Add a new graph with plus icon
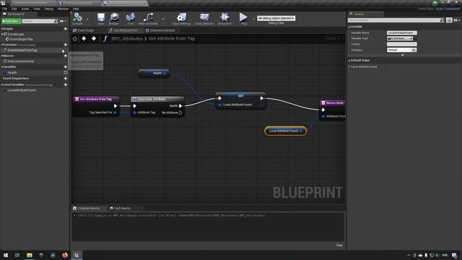 [x=66, y=29]
